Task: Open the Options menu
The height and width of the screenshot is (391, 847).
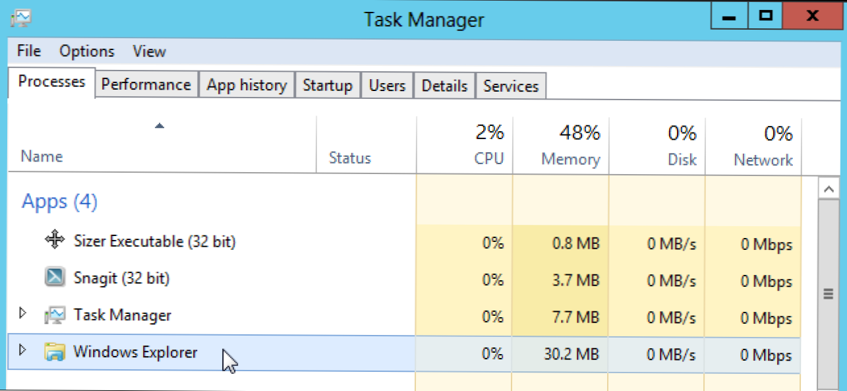Action: (x=86, y=51)
